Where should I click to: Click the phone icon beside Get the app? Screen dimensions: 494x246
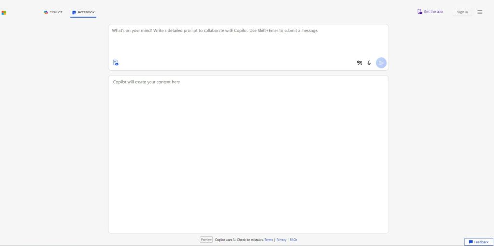coord(420,12)
